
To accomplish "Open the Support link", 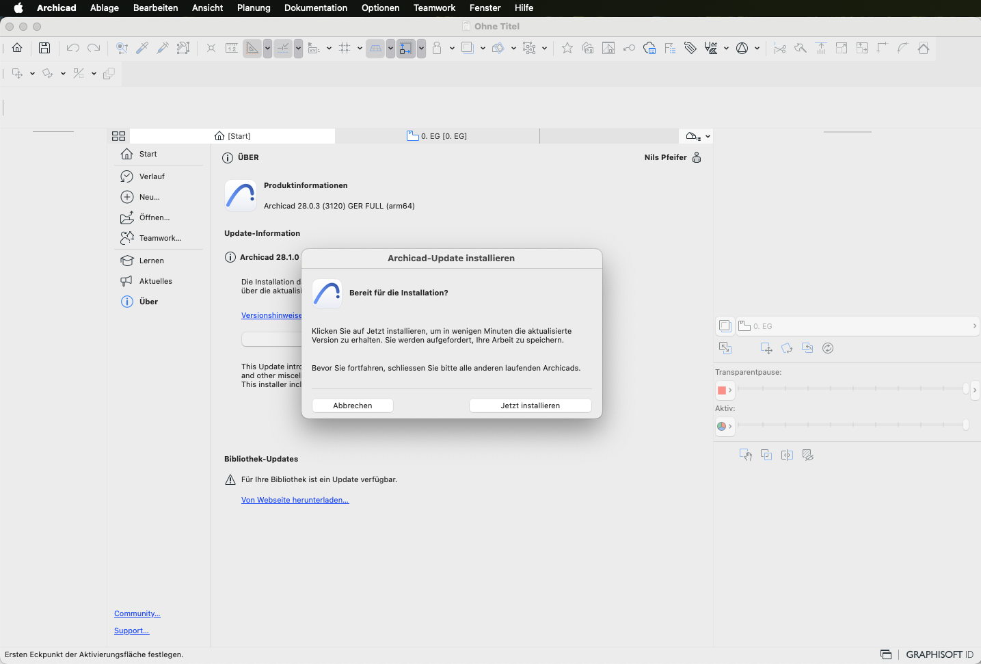I will click(132, 630).
